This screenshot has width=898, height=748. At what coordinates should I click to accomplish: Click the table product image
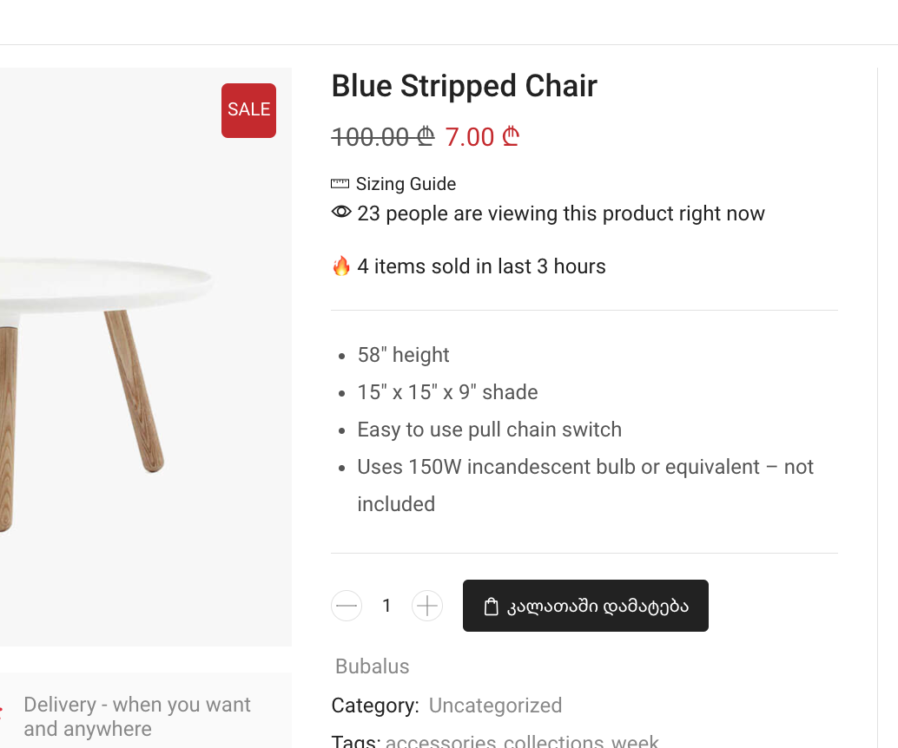[145, 358]
